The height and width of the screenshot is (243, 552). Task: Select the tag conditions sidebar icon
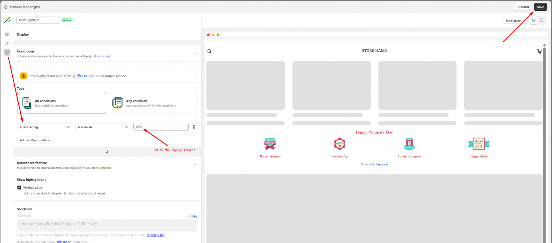point(7,52)
